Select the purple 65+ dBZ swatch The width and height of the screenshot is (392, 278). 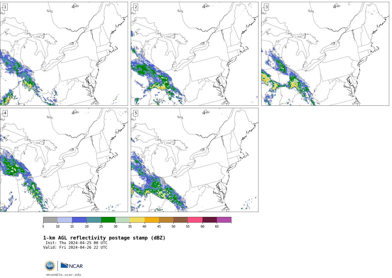click(x=224, y=220)
